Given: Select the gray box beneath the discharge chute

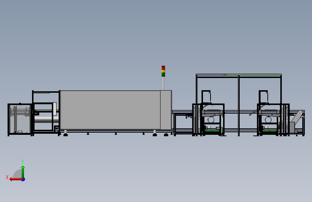Looking at the screenshot, I should point(292,128).
